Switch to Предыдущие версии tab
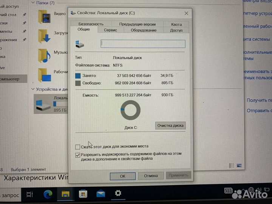Image resolution: width=272 pixels, height=204 pixels. 137,24
